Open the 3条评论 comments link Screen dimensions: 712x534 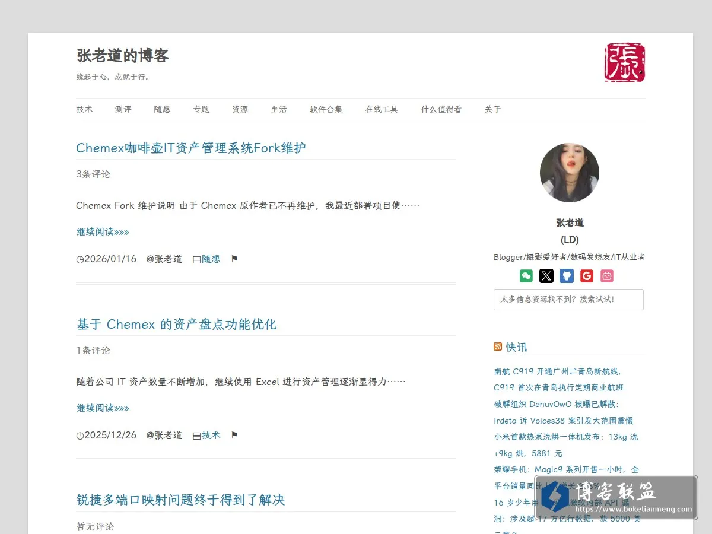click(x=93, y=174)
